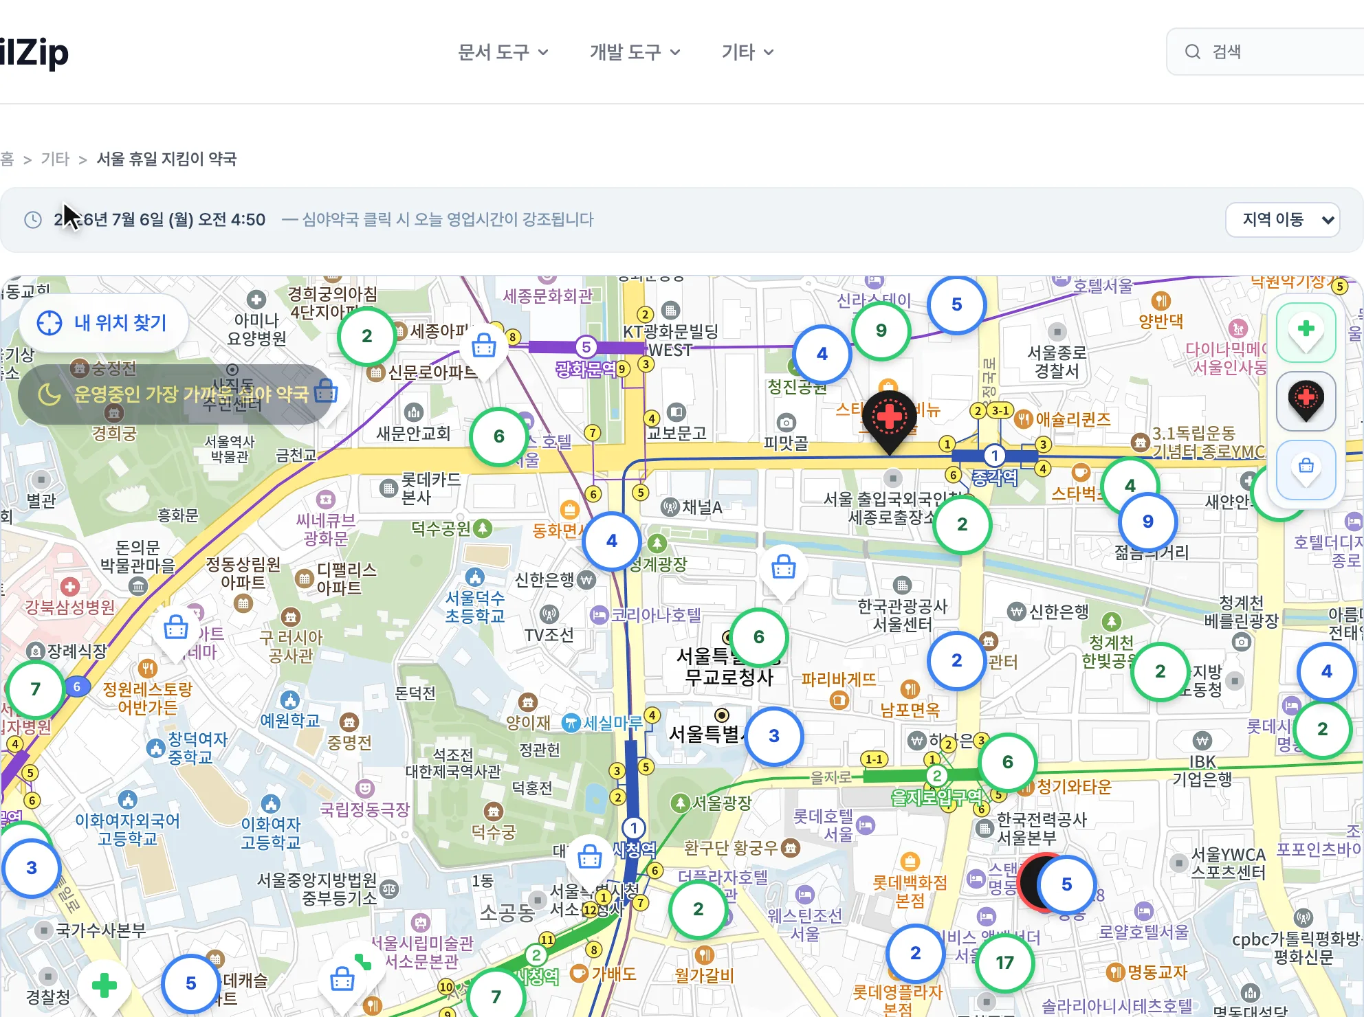Open the 지역 이동 dropdown
Viewport: 1364px width, 1017px height.
(x=1283, y=220)
